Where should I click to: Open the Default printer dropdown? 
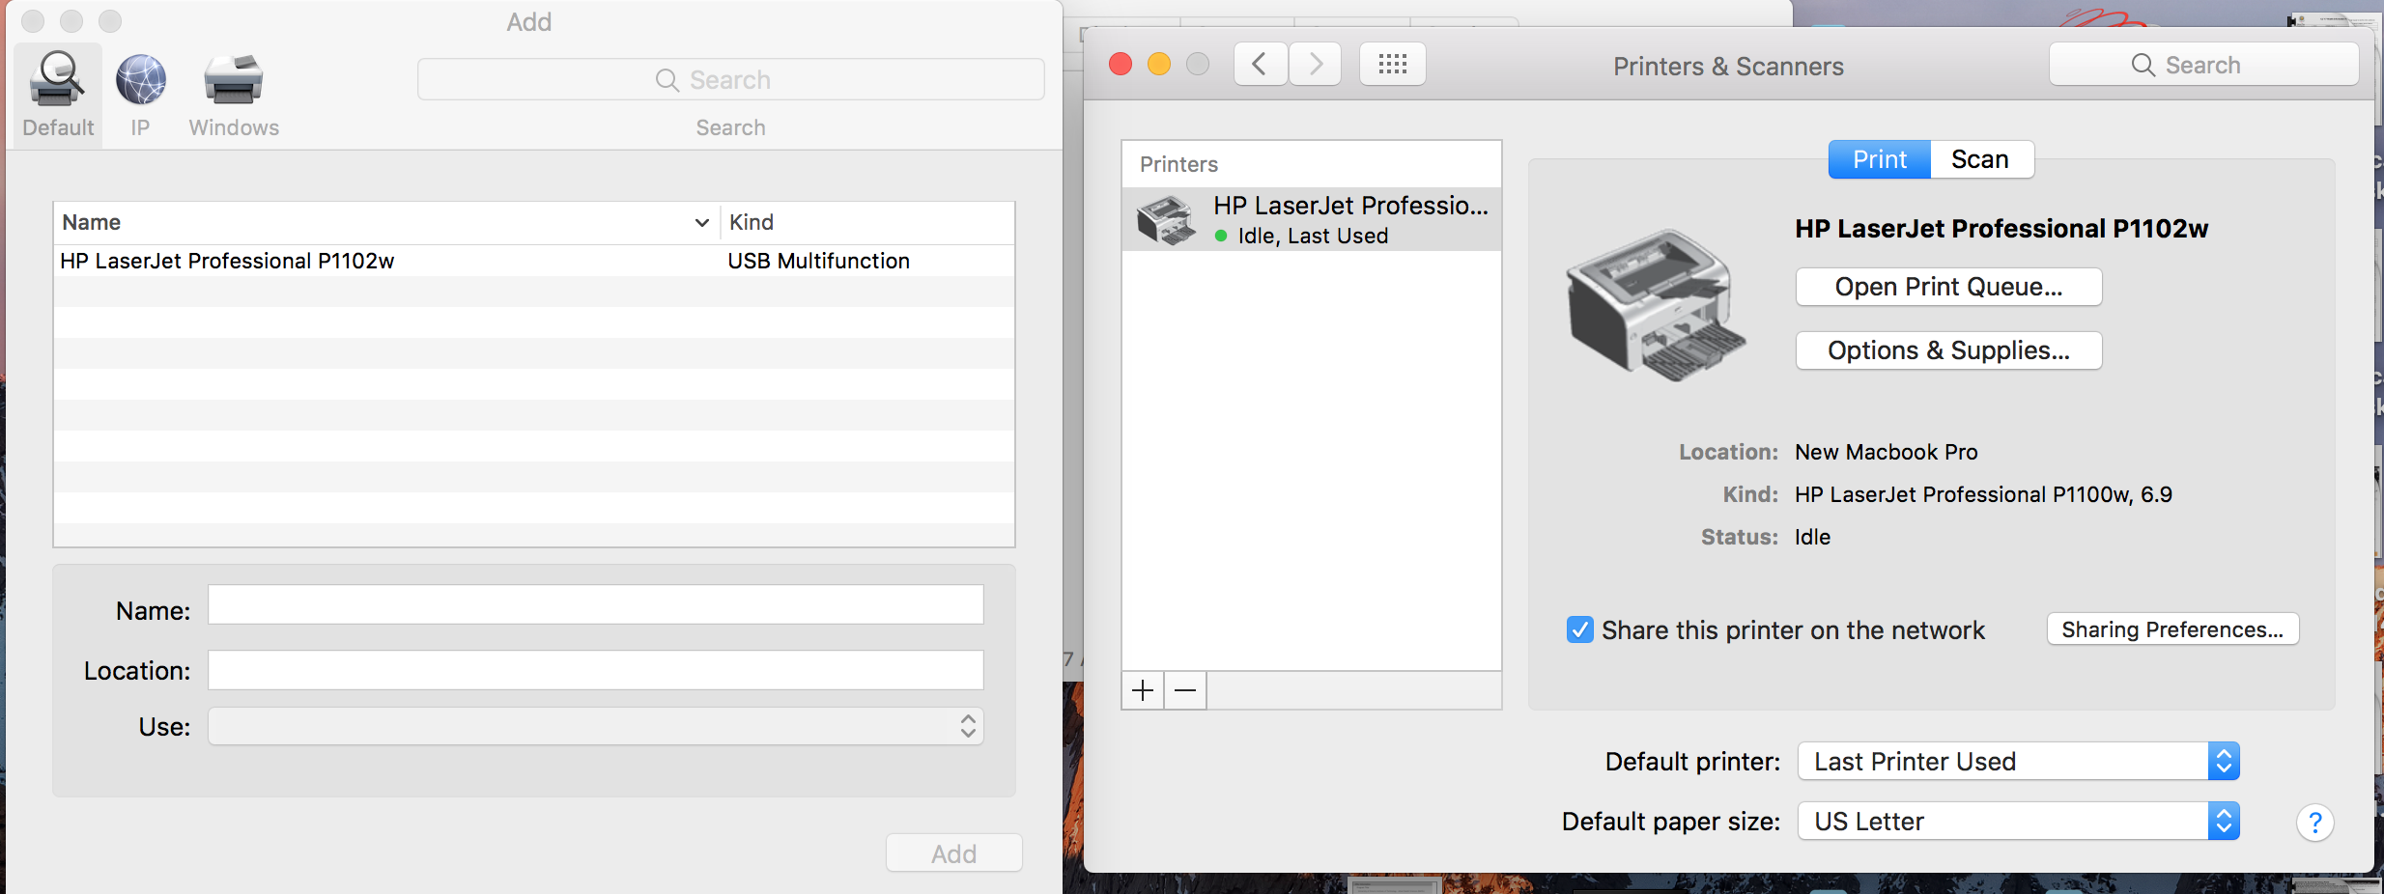(x=2018, y=762)
